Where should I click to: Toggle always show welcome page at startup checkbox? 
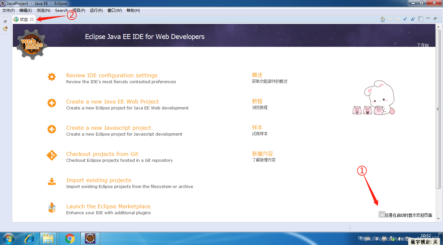381,215
